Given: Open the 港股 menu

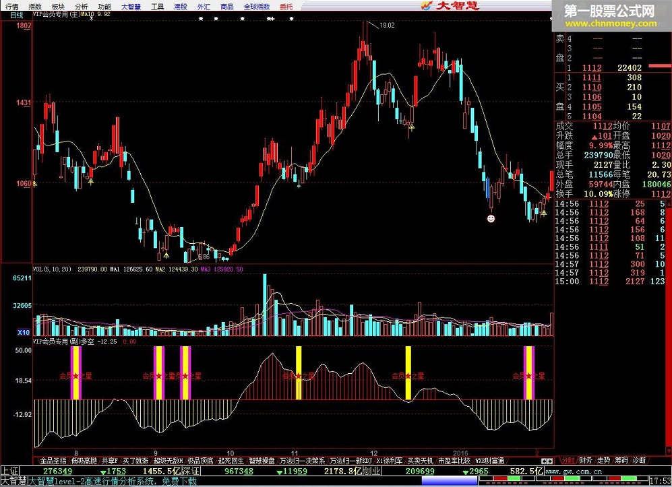Looking at the screenshot, I should point(181,7).
